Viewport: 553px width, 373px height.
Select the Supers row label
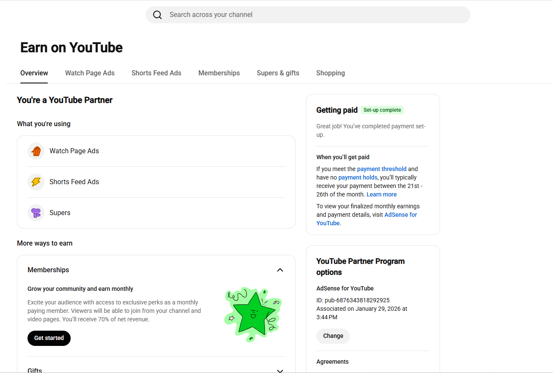[x=60, y=213]
